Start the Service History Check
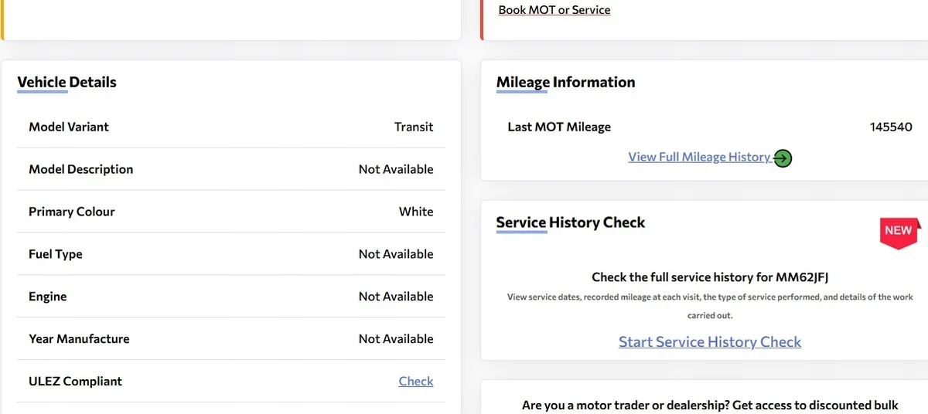928x414 pixels. pos(710,341)
